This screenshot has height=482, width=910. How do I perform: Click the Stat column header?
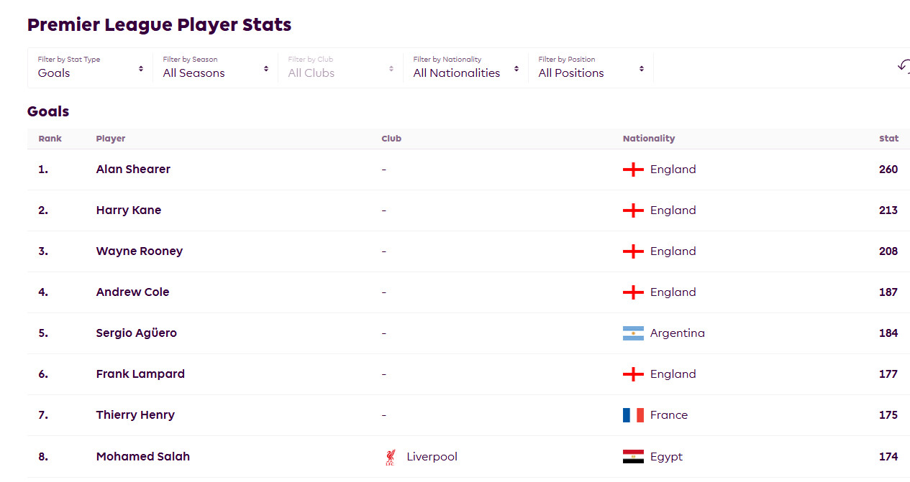pos(888,139)
